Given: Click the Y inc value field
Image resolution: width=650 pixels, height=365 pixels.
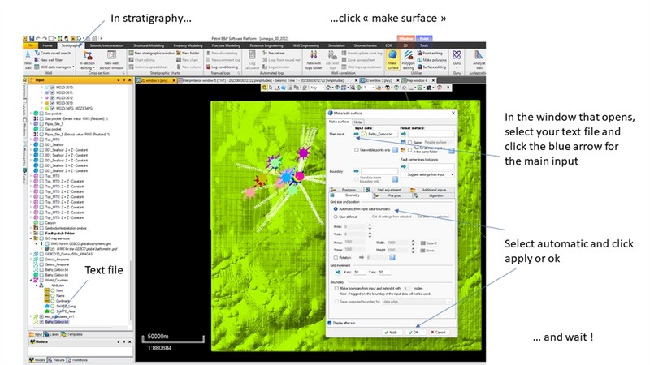Looking at the screenshot, I should pos(384,272).
